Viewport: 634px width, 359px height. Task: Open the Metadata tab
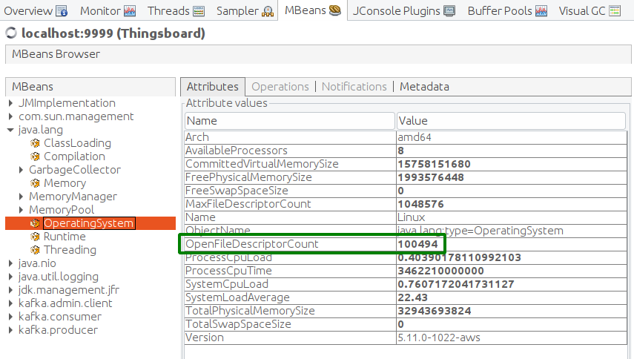point(424,87)
